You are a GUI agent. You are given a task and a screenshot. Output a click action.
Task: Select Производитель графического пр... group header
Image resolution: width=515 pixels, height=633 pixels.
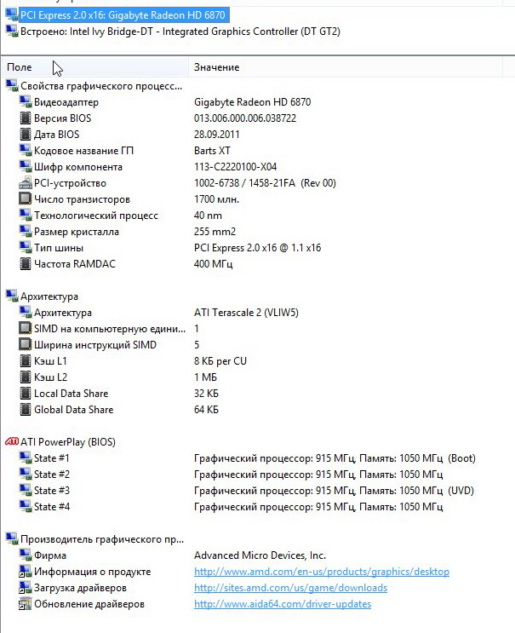102,539
